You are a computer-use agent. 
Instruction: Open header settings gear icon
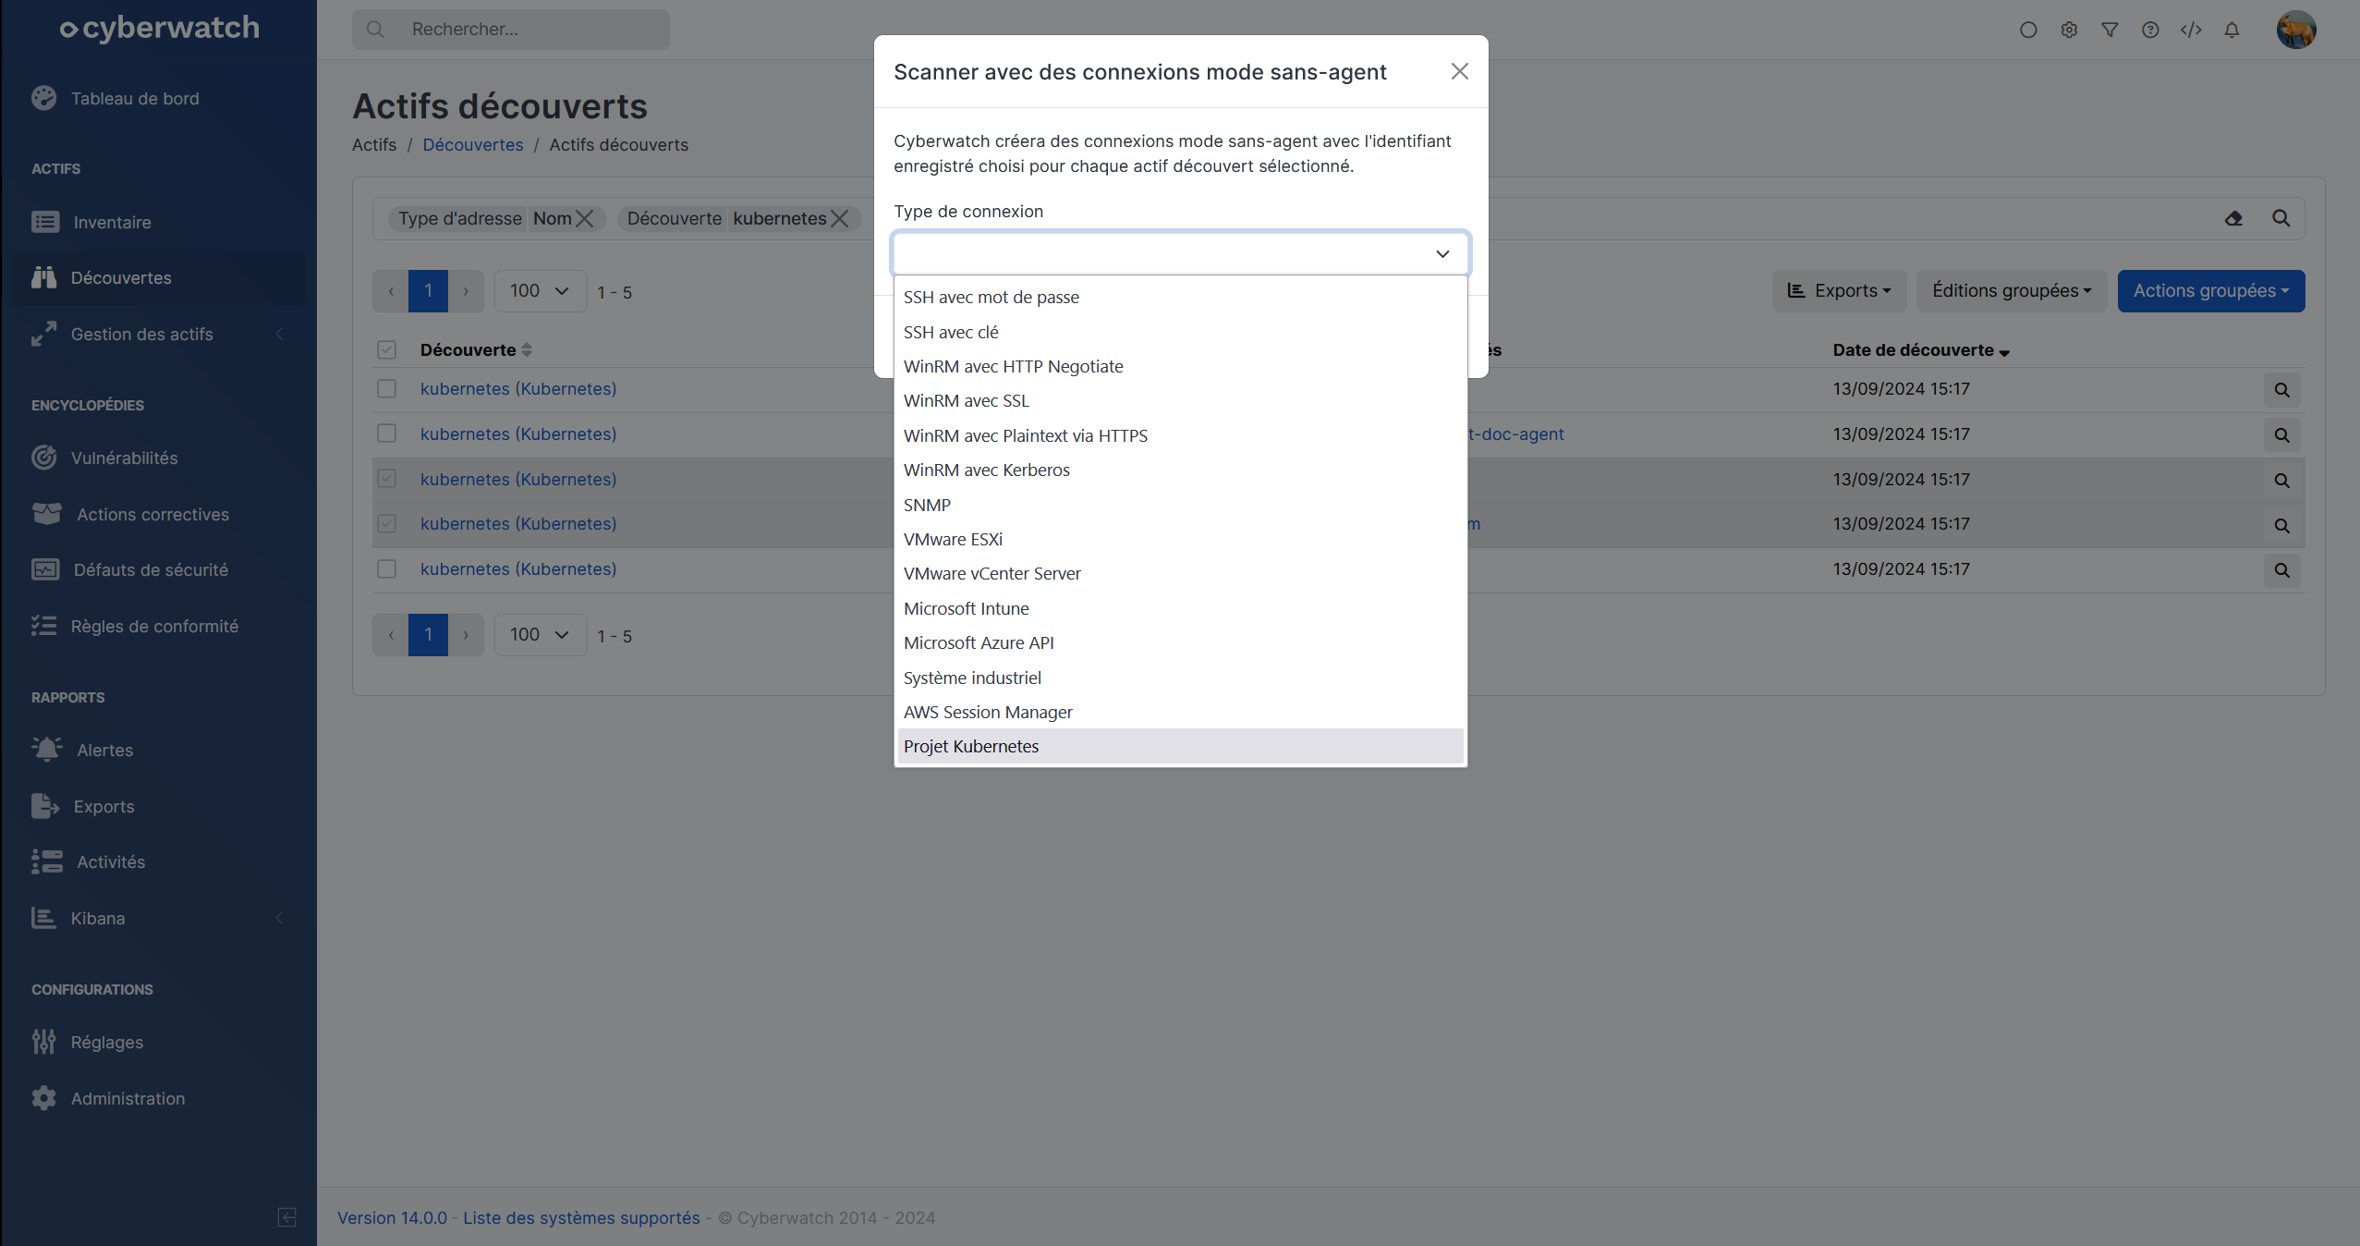2069,30
